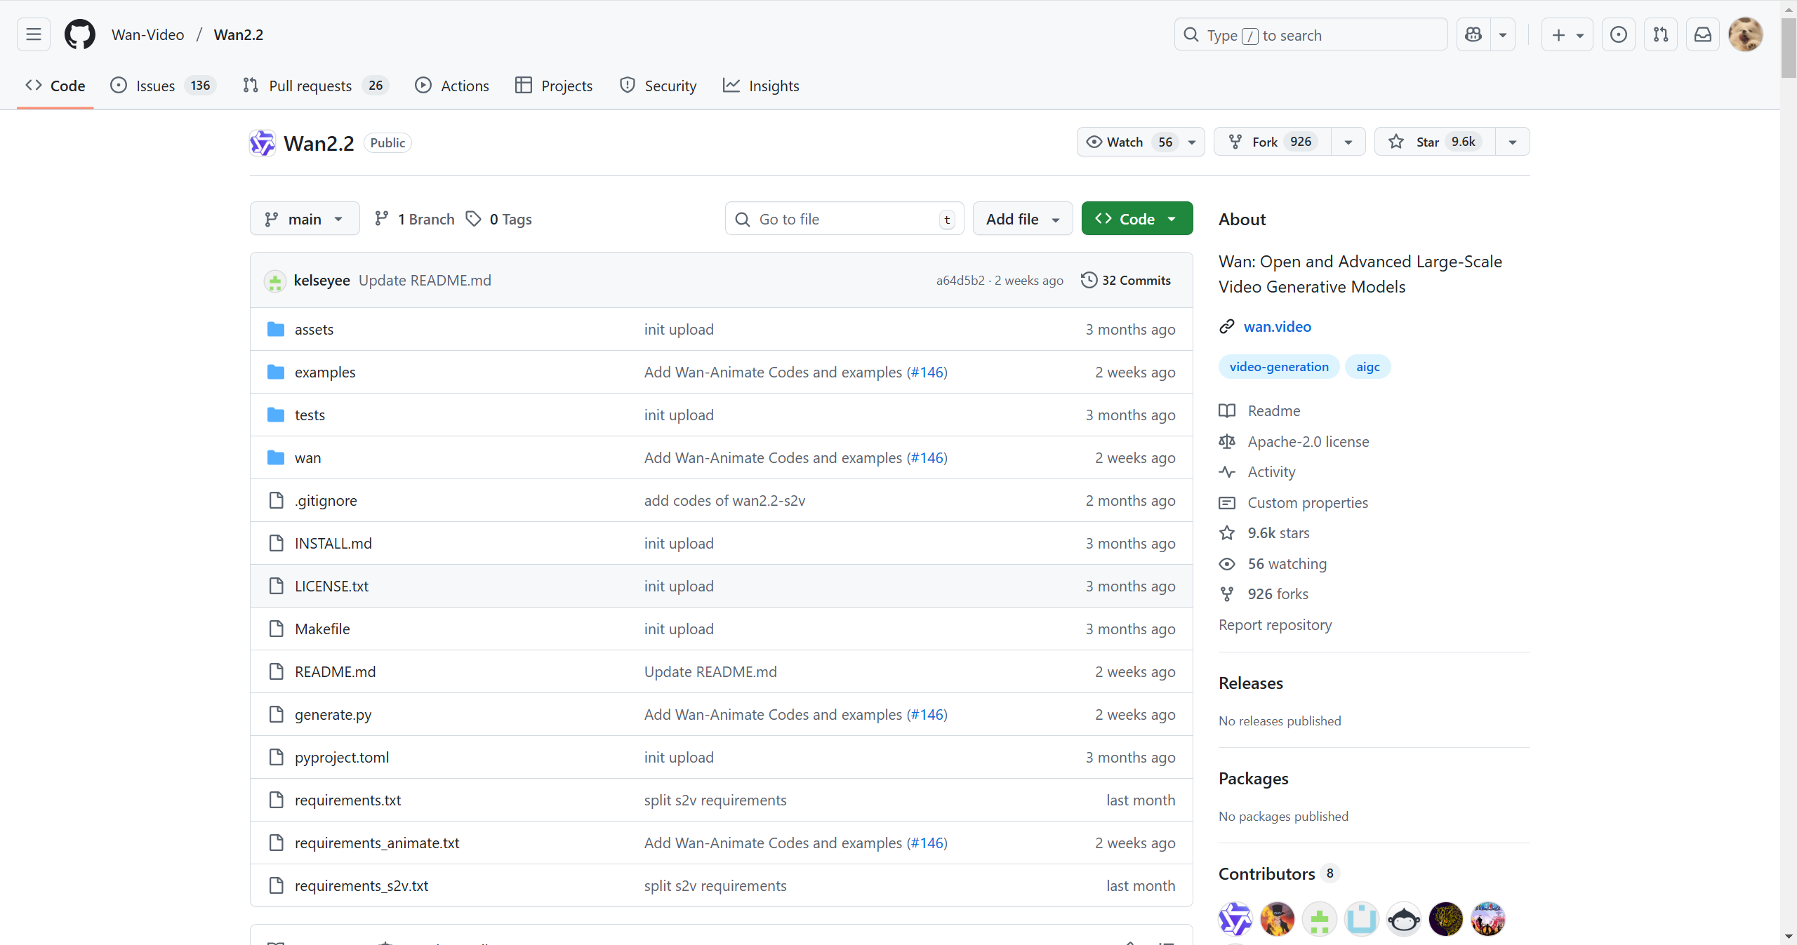The height and width of the screenshot is (945, 1797).
Task: Open the wan.video website link
Action: (x=1277, y=326)
